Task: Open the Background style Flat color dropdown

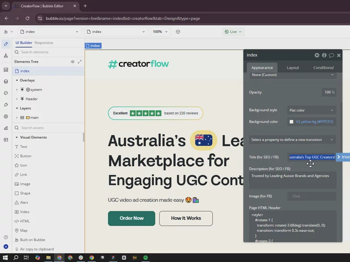Action: [x=311, y=110]
